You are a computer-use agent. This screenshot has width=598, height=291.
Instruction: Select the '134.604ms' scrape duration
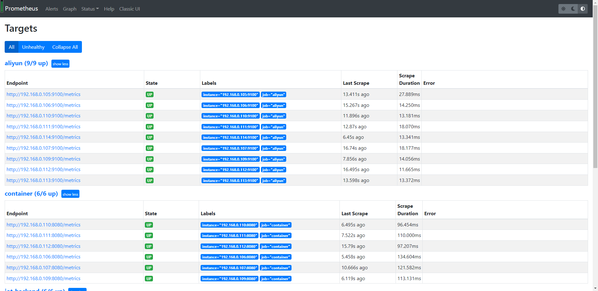pyautogui.click(x=409, y=257)
